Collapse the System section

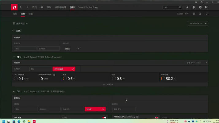pos(13,31)
